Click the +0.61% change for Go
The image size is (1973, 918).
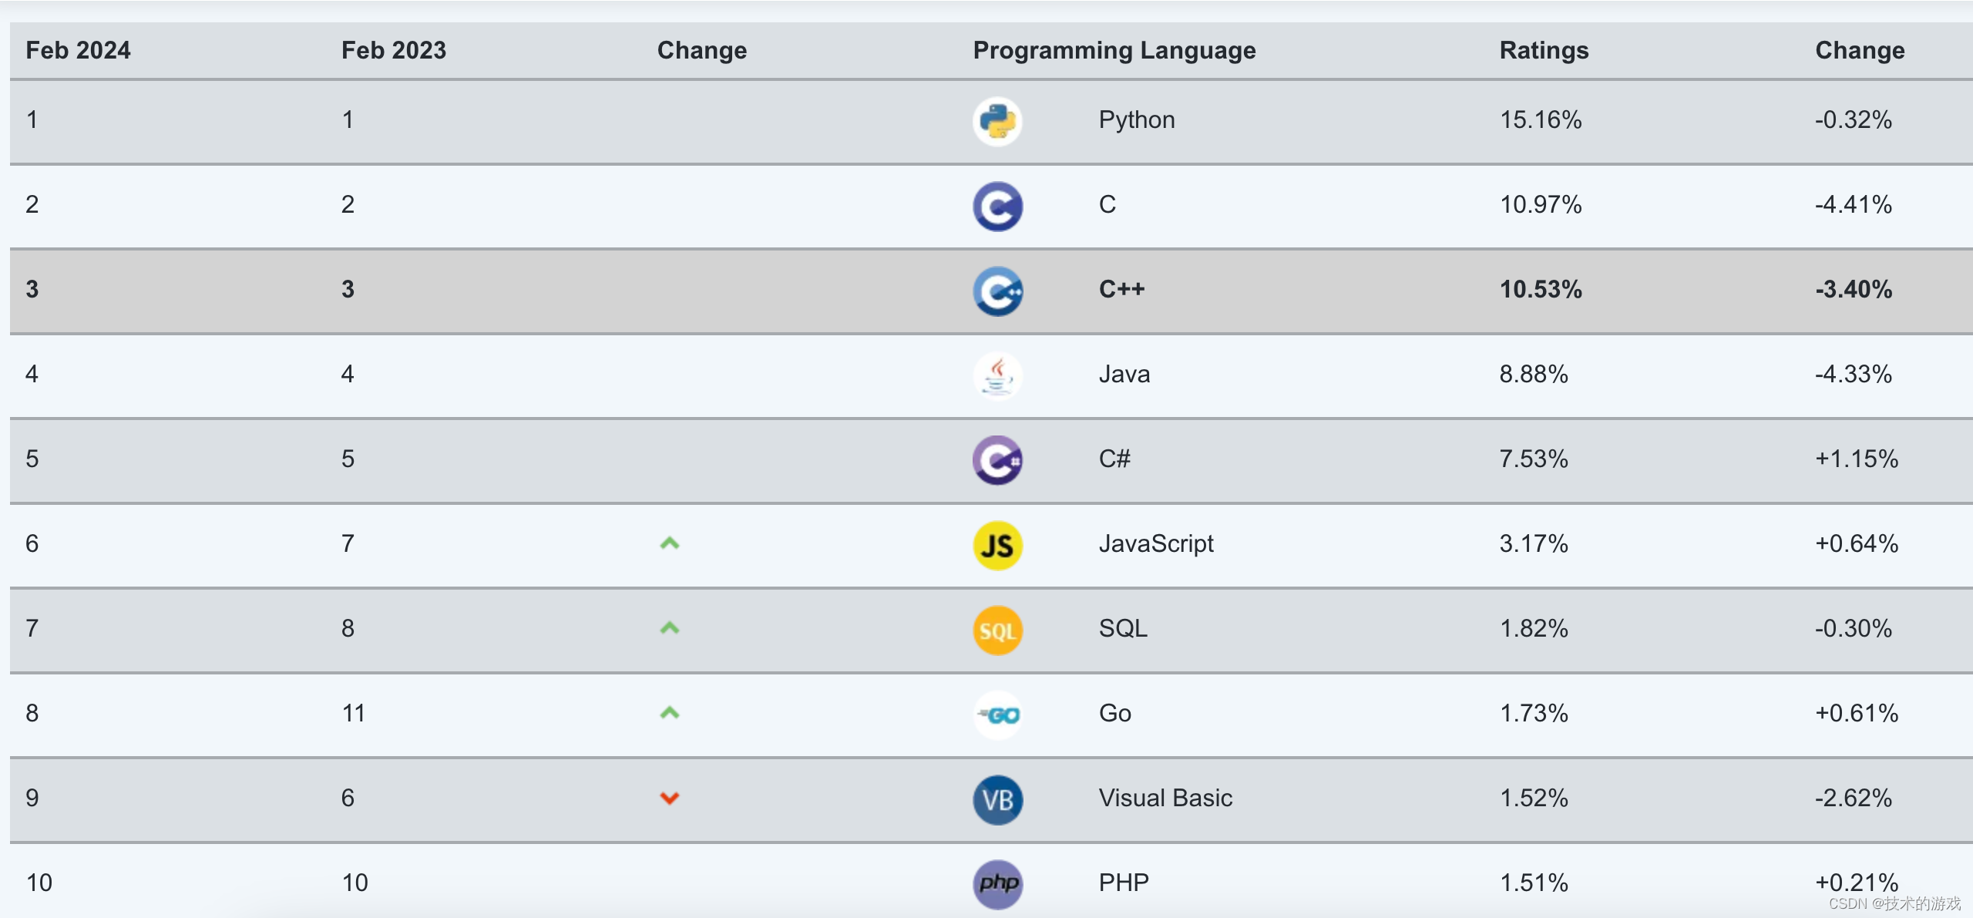[x=1857, y=713]
